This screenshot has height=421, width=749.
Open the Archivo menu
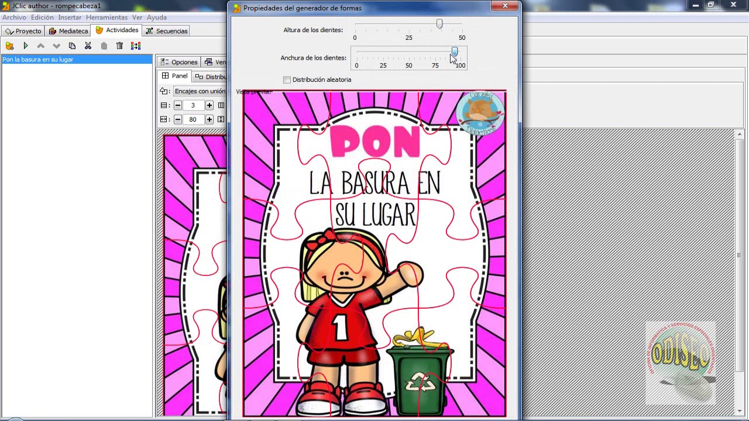click(14, 18)
